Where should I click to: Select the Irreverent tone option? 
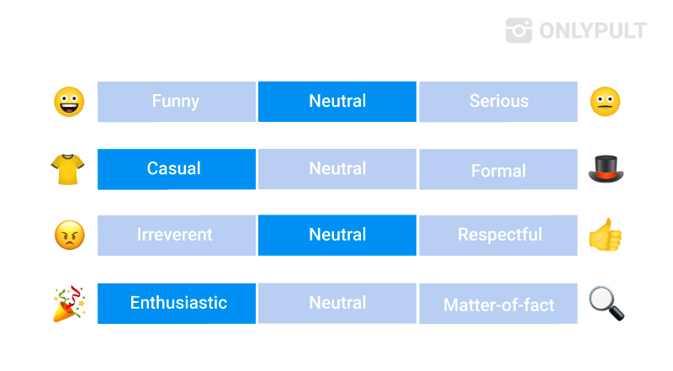click(177, 236)
